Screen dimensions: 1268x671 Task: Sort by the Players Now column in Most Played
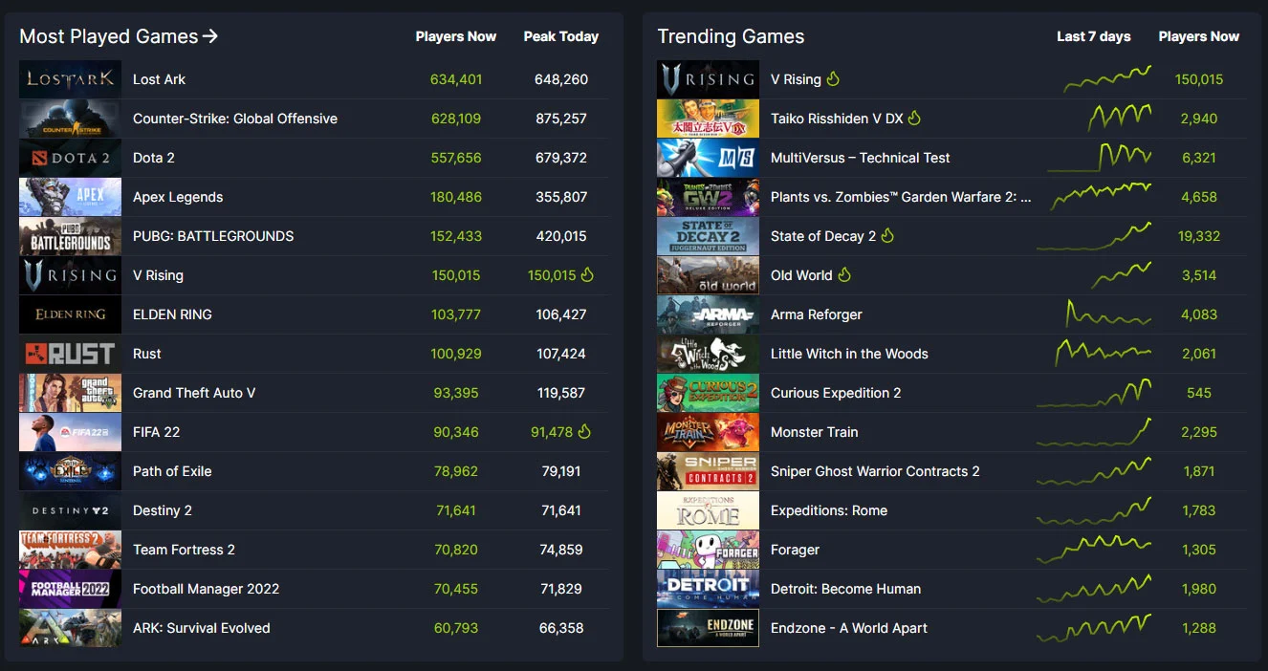tap(456, 36)
